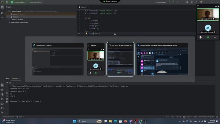Screen dimensions: 220x124
Task: Click PythonProject1 breadcrumb in status bar
Action: coord(8,117)
